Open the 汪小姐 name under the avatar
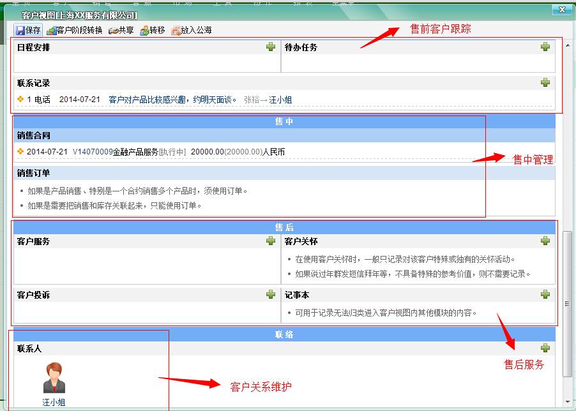This screenshot has height=411, width=576. click(54, 402)
